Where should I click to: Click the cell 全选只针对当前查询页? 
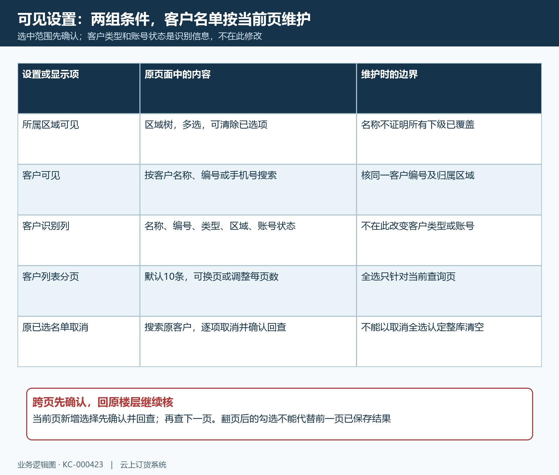pyautogui.click(x=449, y=291)
